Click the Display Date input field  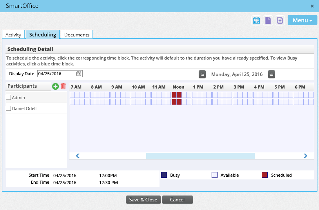click(56, 74)
